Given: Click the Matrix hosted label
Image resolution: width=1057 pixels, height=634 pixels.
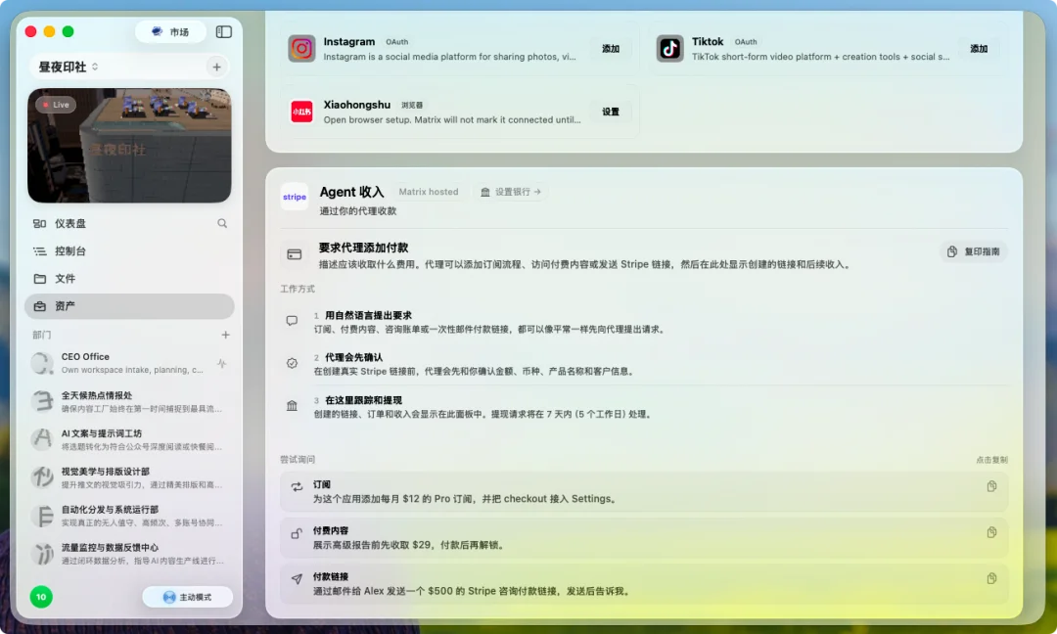Looking at the screenshot, I should 428,192.
